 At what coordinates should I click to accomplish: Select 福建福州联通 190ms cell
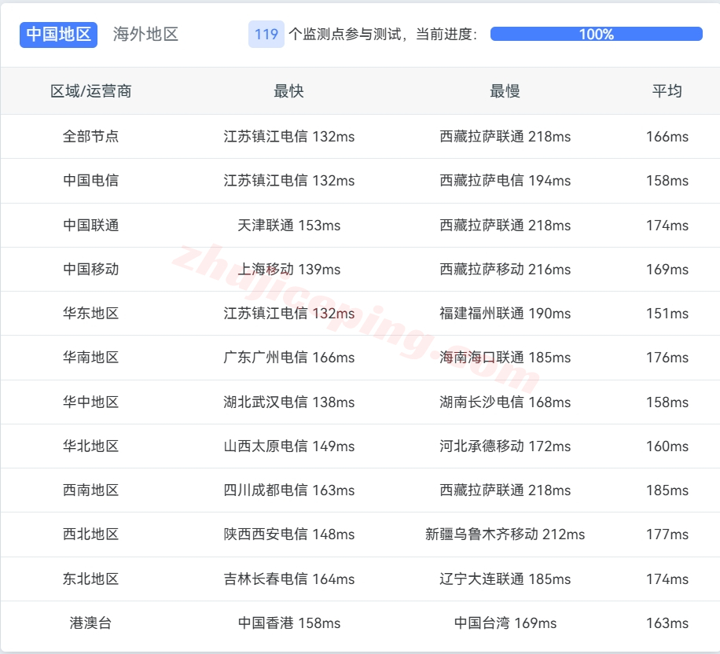point(505,313)
